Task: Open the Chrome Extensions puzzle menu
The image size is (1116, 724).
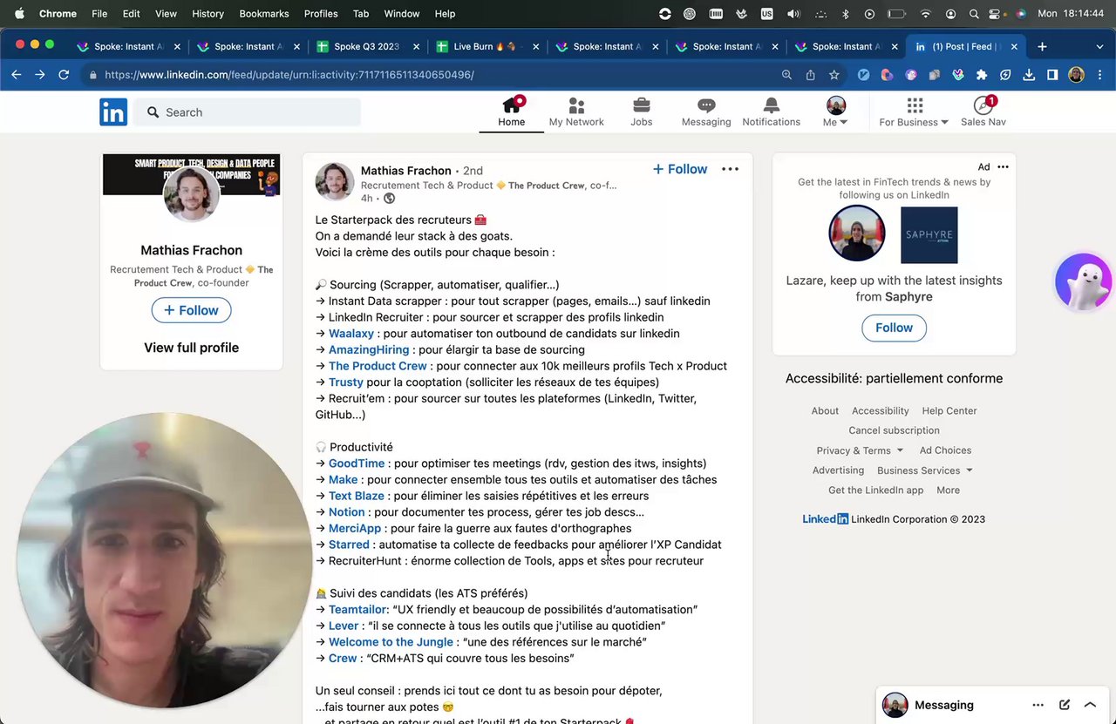Action: click(x=982, y=75)
